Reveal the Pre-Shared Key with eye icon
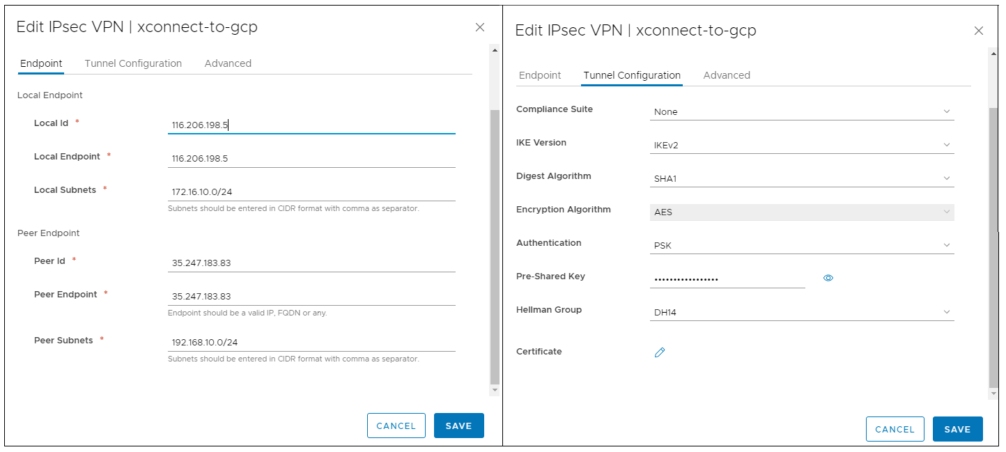Image resolution: width=1006 pixels, height=452 pixels. click(828, 278)
